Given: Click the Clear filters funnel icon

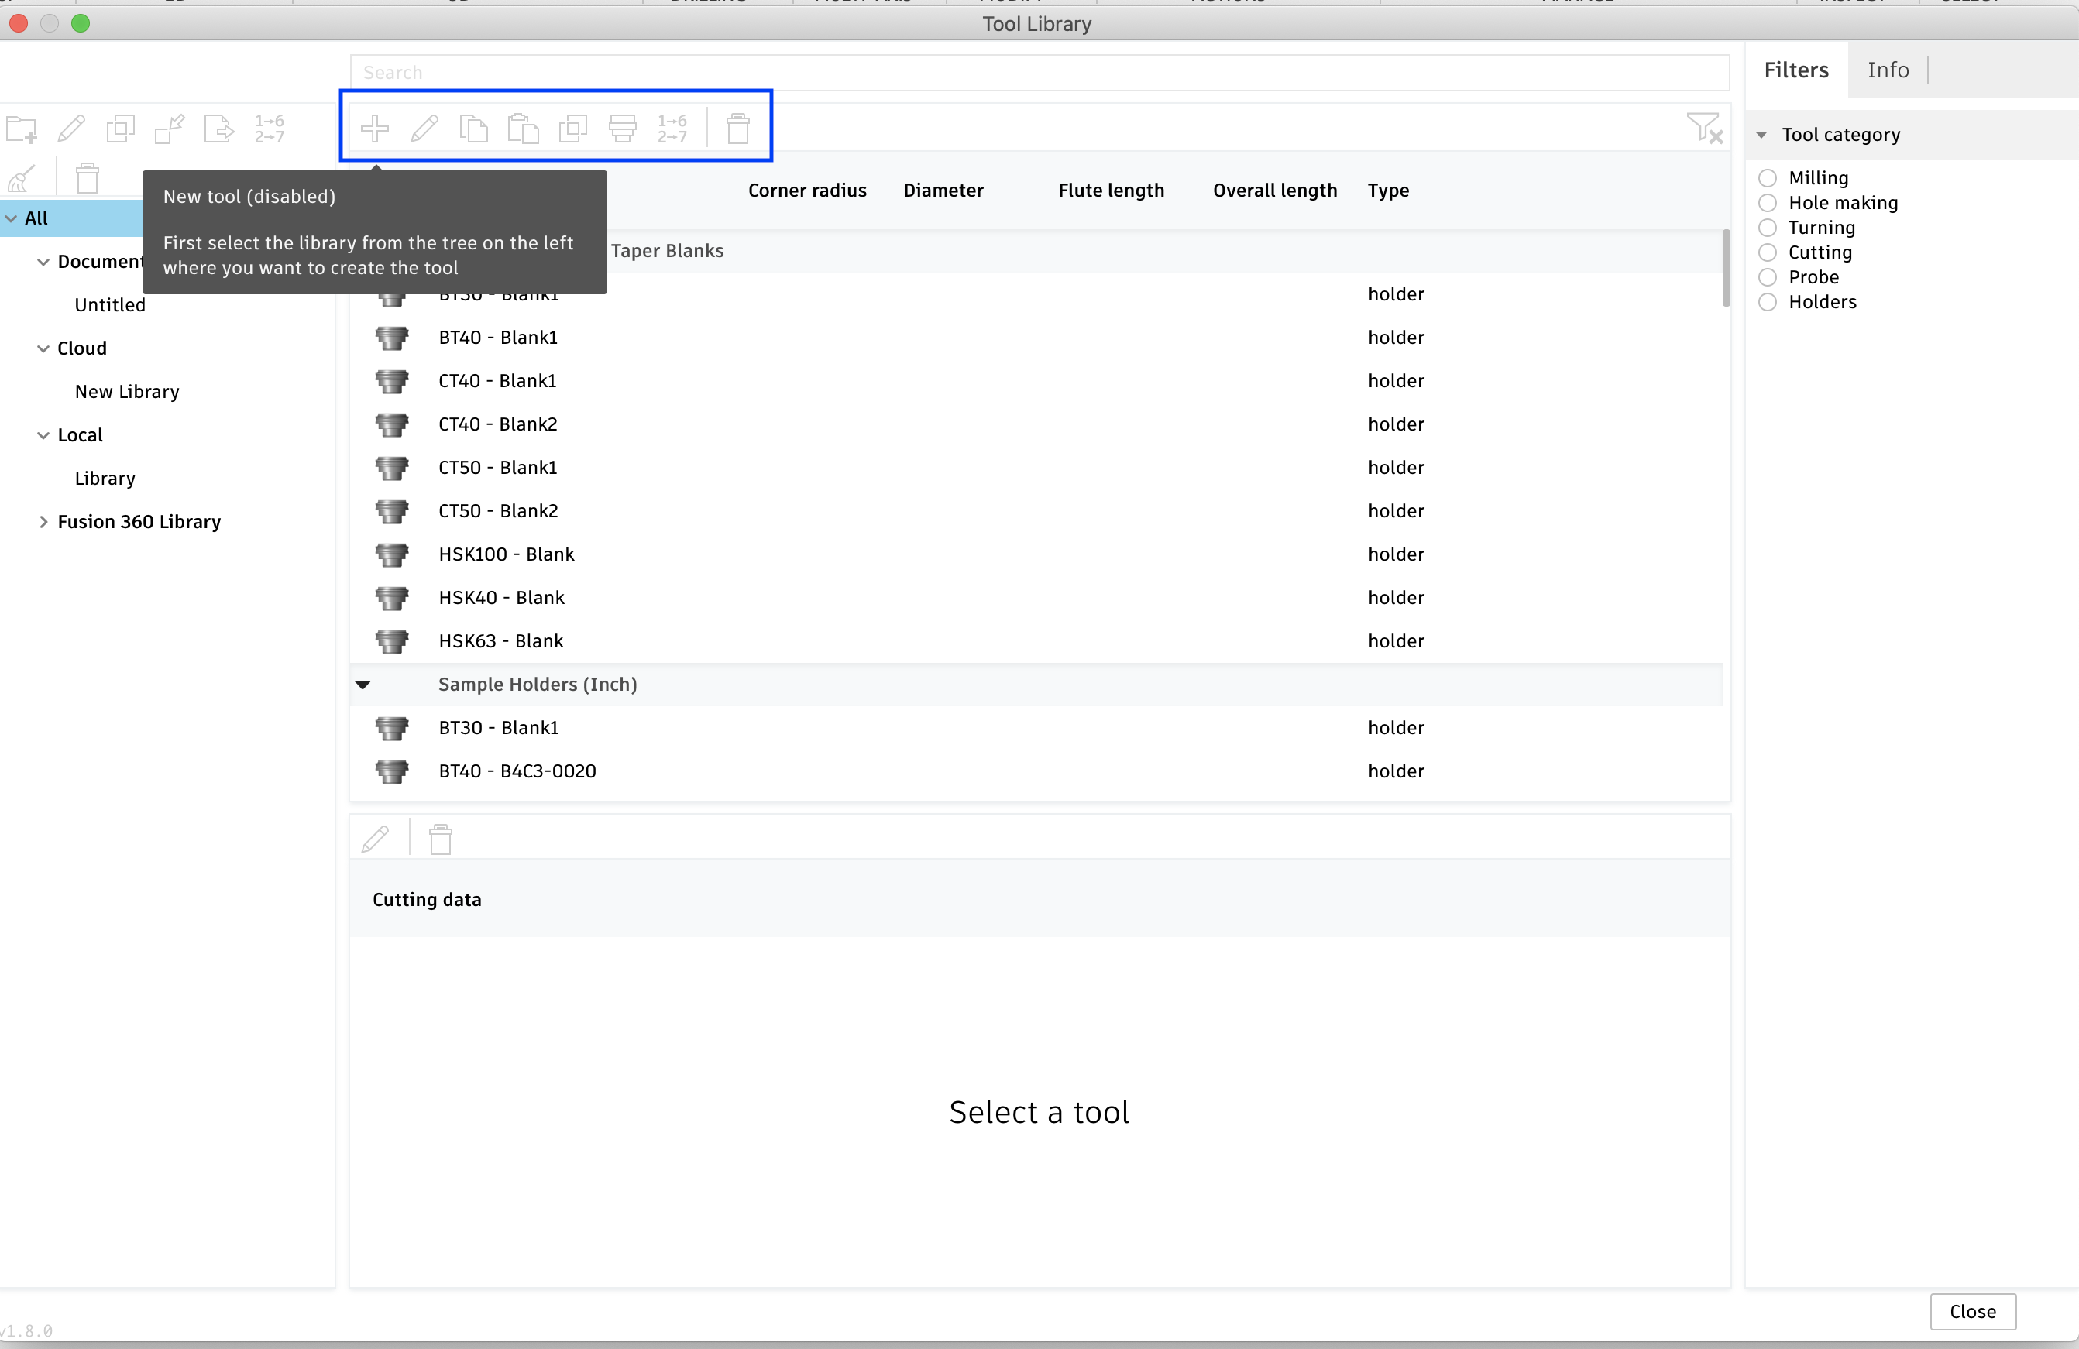Looking at the screenshot, I should click(1703, 129).
